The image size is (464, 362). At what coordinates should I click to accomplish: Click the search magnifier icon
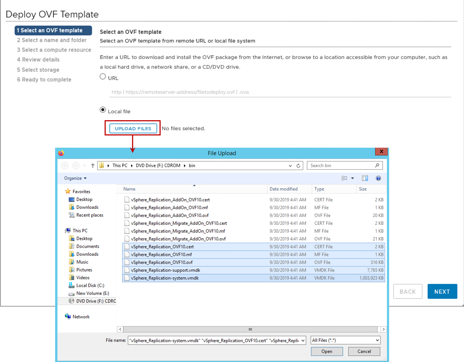pos(377,165)
